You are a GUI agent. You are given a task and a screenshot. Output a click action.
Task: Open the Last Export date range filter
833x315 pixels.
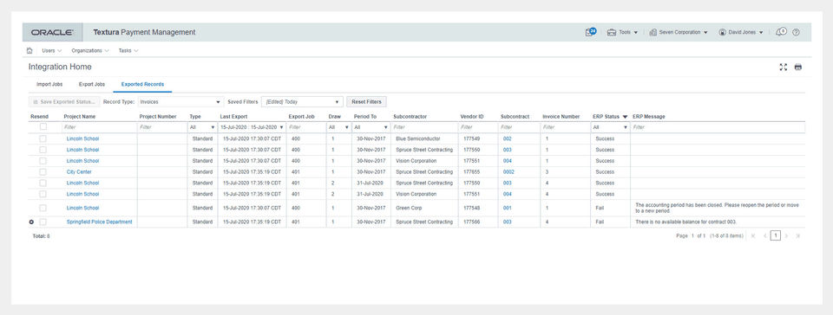(x=252, y=127)
